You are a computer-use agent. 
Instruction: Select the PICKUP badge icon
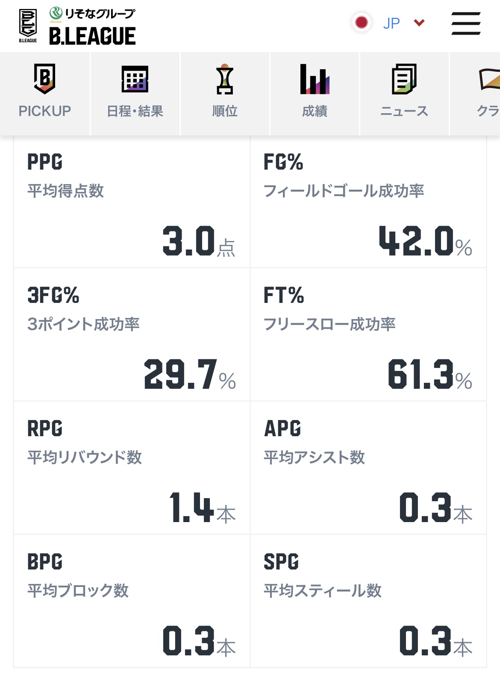pos(44,78)
